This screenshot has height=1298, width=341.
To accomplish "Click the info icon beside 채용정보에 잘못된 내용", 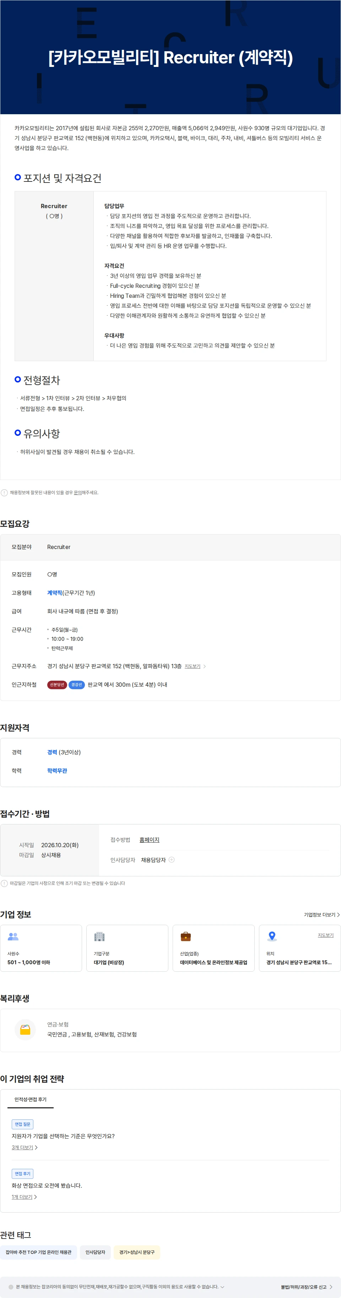I will [x=4, y=492].
